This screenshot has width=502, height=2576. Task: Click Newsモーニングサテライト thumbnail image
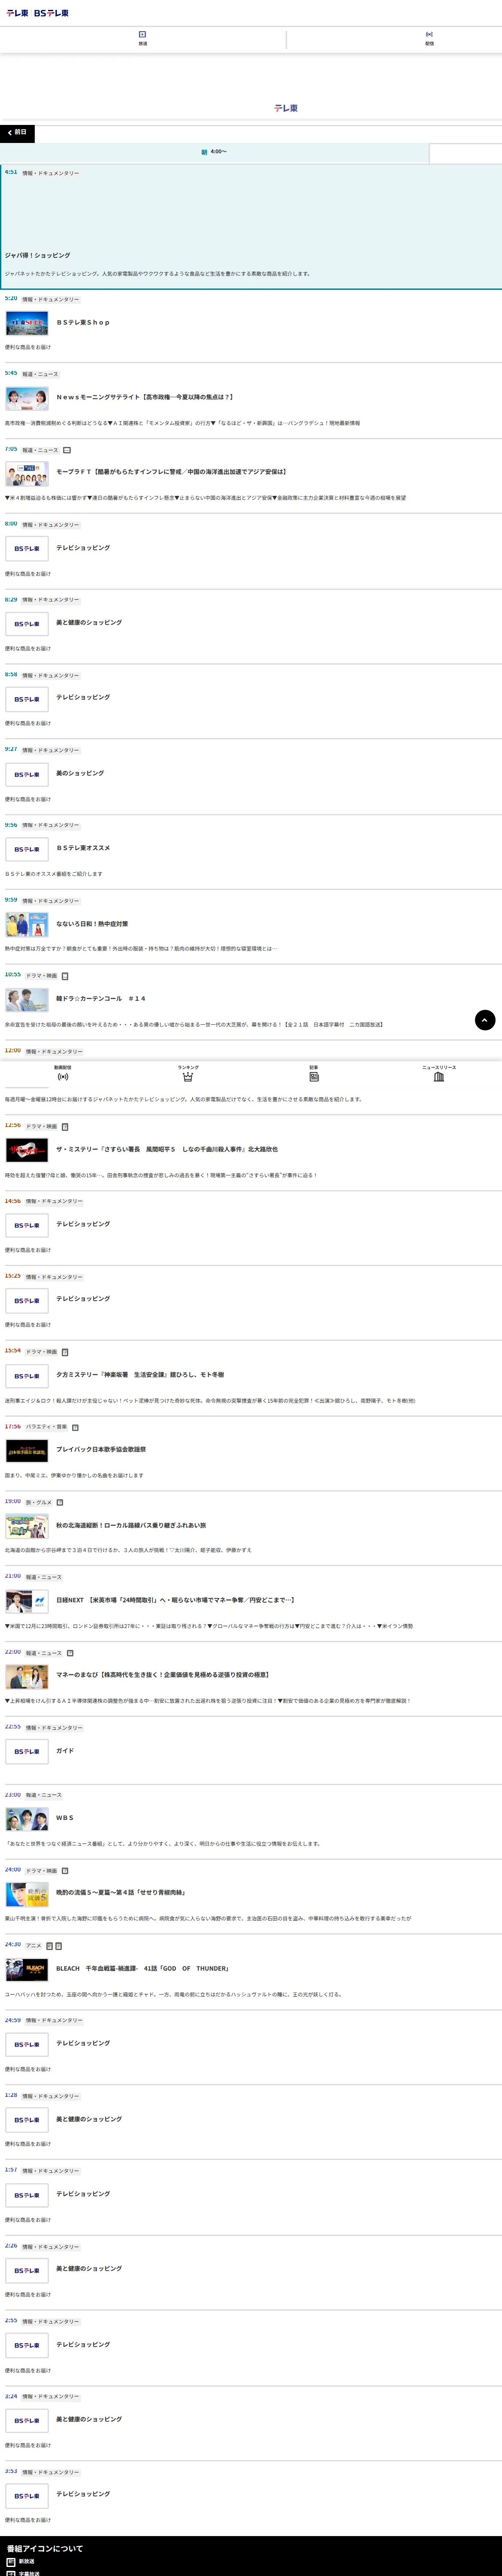[27, 398]
